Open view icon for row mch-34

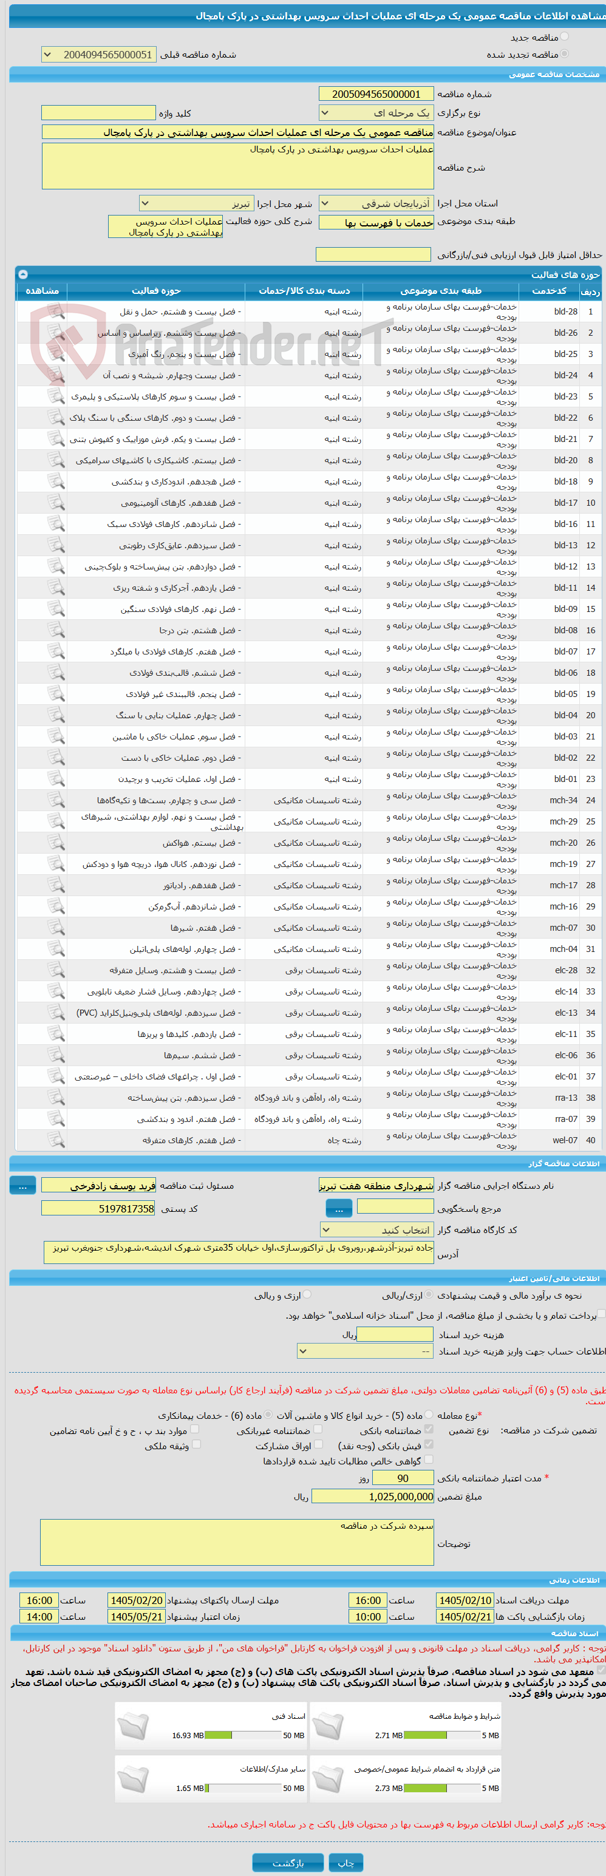click(55, 800)
